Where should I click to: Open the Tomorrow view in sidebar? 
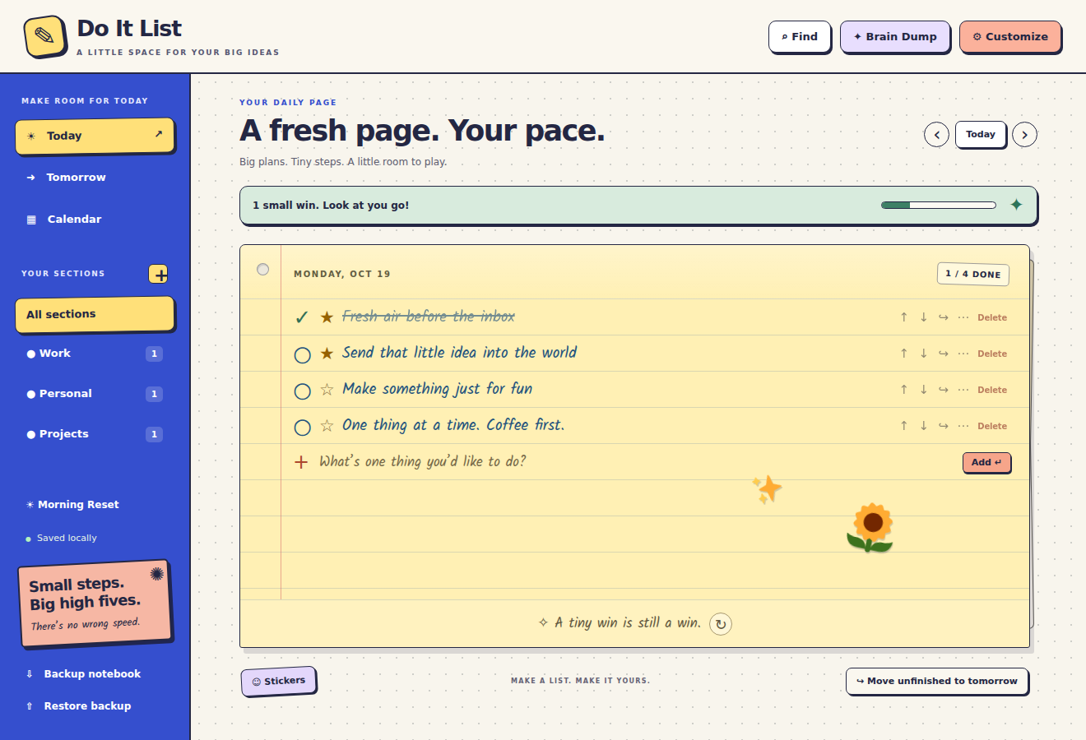click(95, 178)
